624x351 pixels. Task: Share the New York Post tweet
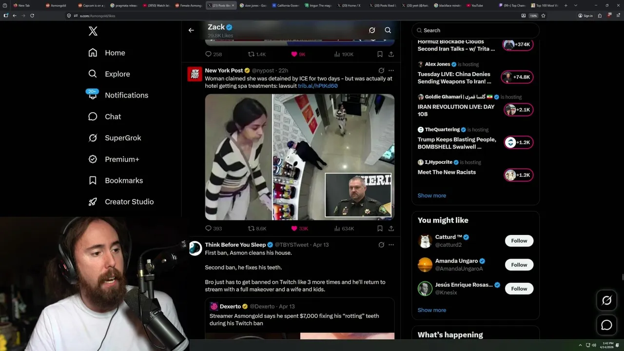pyautogui.click(x=391, y=228)
